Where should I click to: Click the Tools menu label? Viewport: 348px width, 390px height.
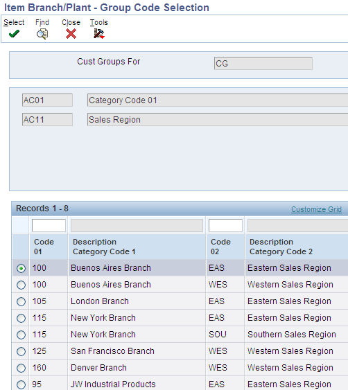click(99, 22)
